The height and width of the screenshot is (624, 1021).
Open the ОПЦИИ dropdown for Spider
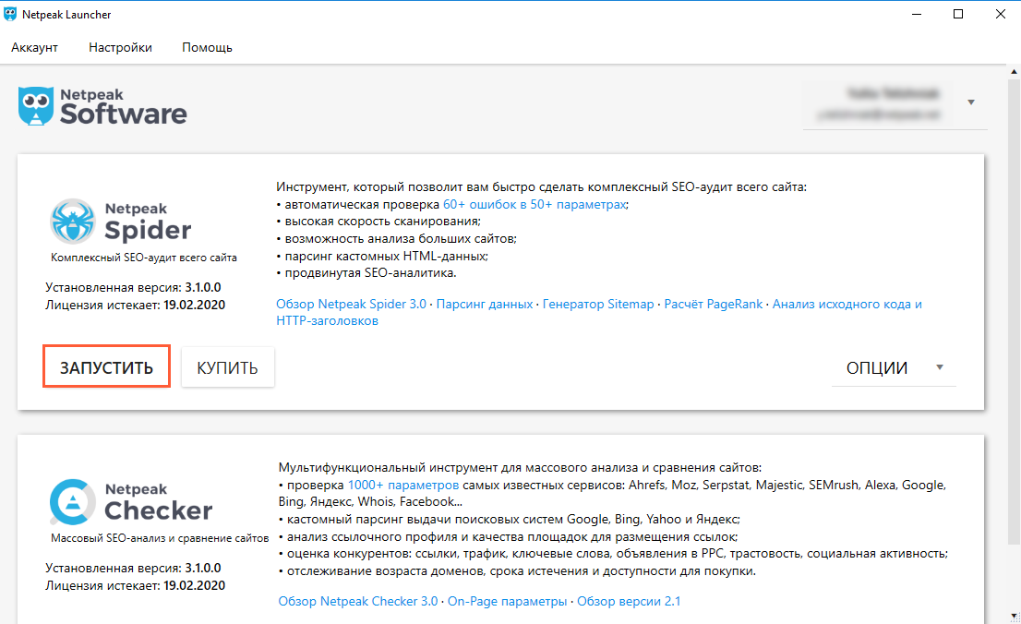(894, 367)
